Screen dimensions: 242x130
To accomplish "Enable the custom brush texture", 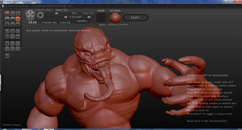I will pos(101,25).
